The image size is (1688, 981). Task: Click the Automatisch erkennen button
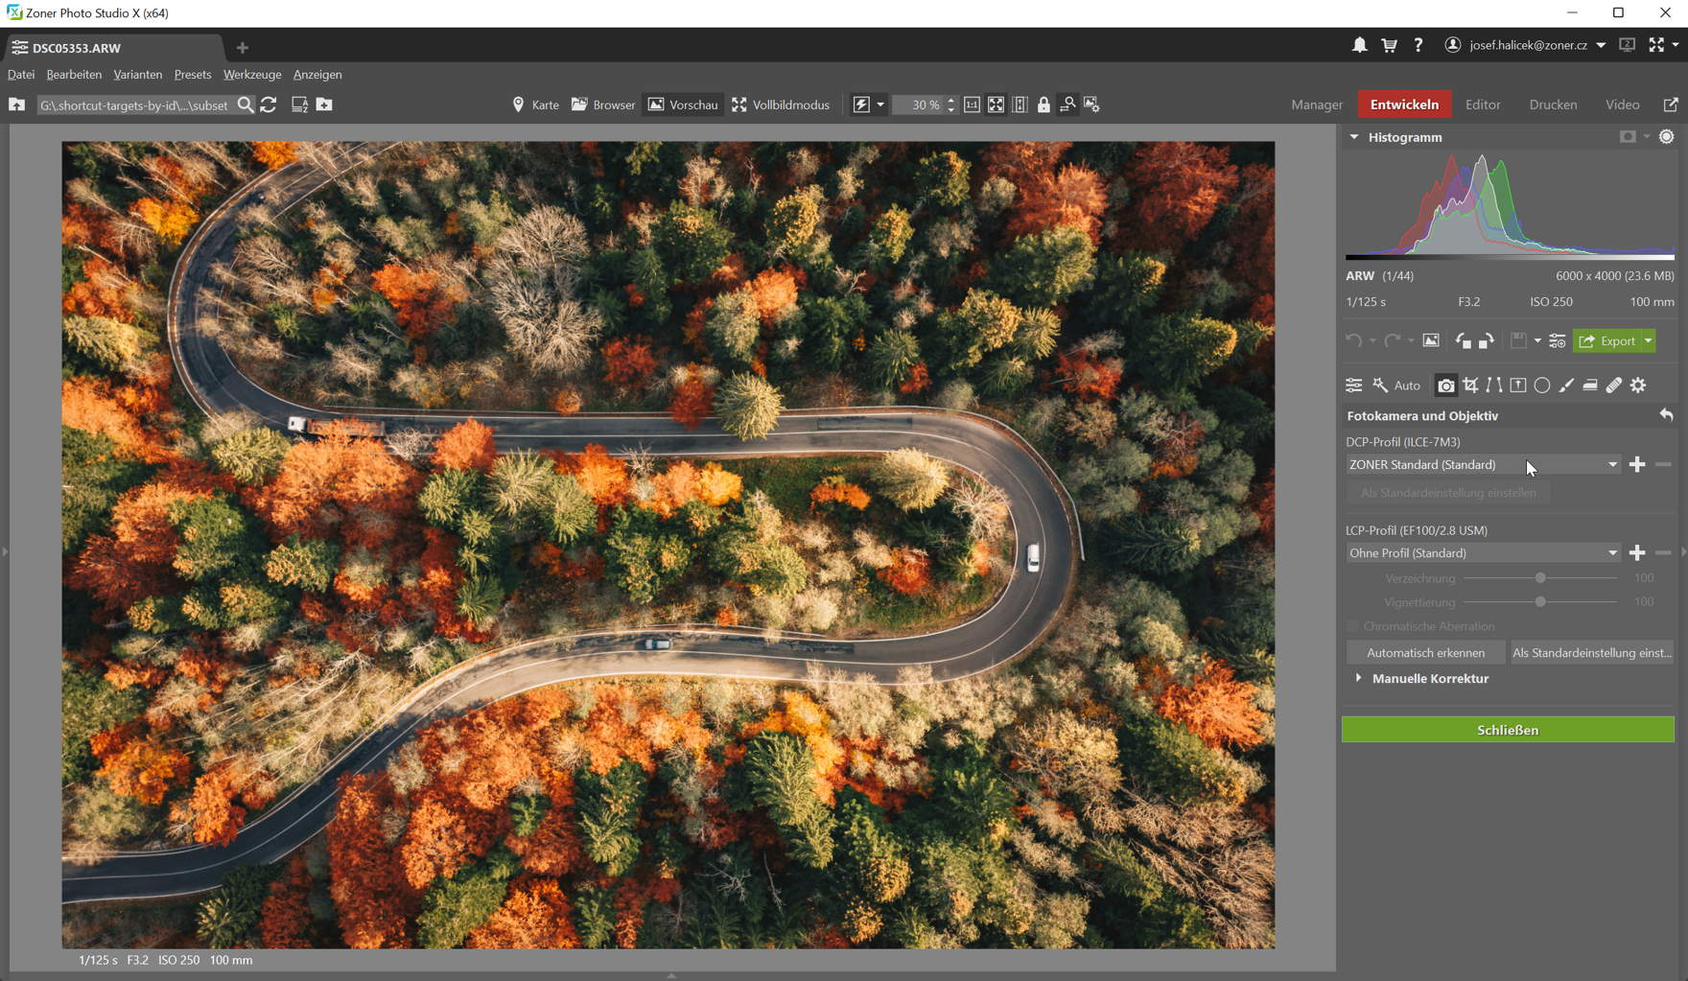point(1425,652)
